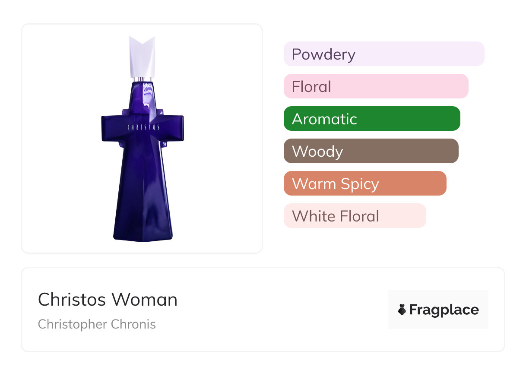The width and height of the screenshot is (526, 373).
Task: Open the Christopher Chronis brand link
Action: point(97,324)
